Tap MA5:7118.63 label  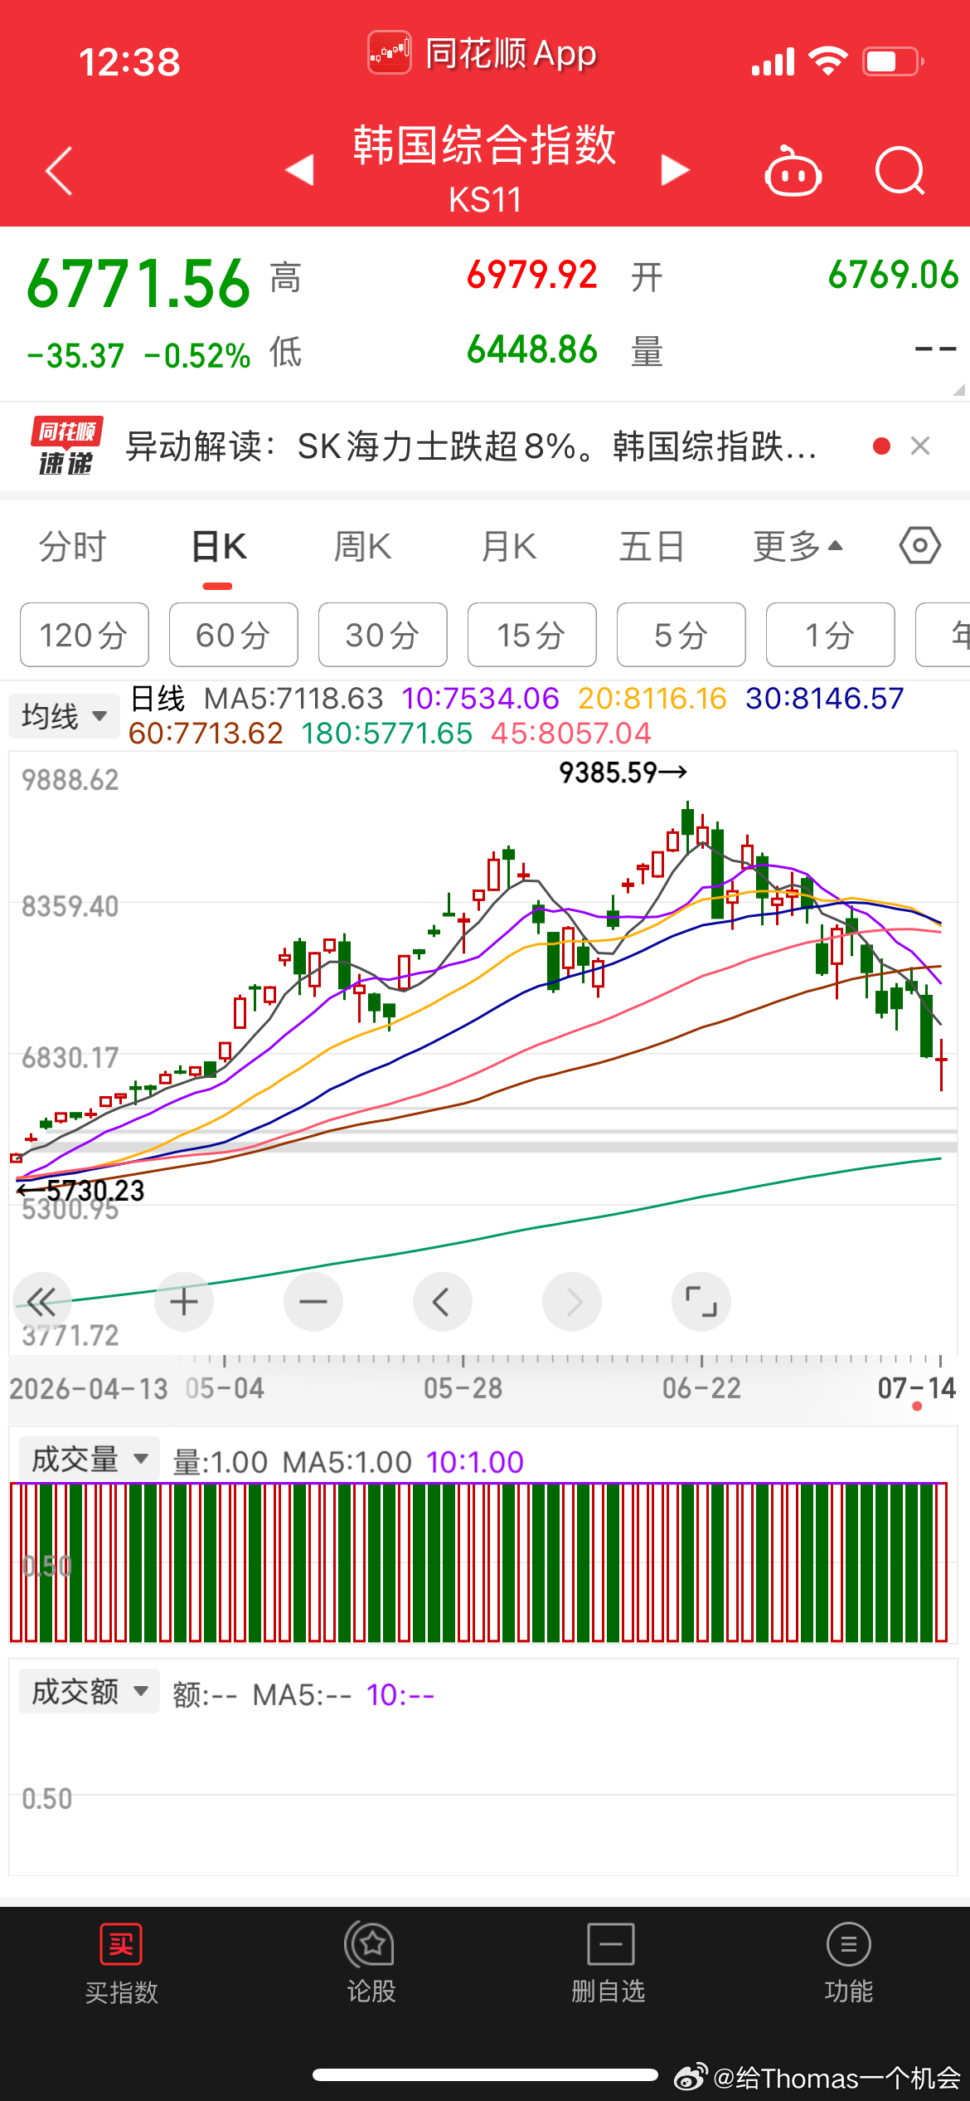294,699
